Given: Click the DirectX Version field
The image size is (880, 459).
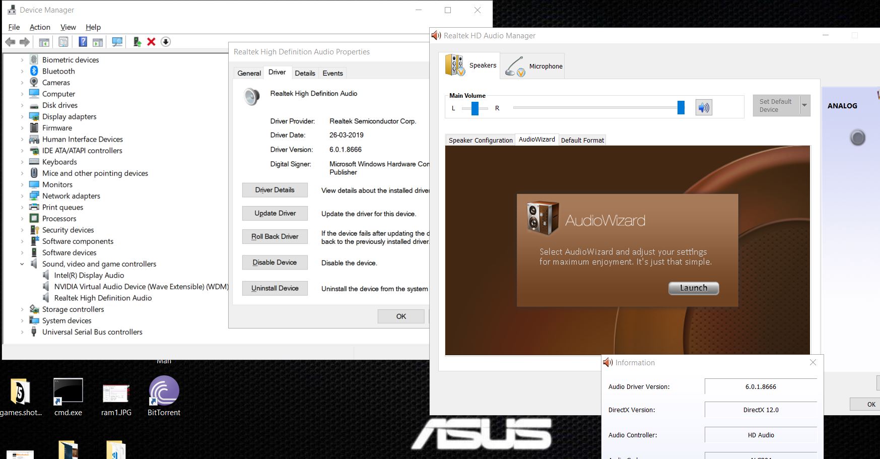Looking at the screenshot, I should pyautogui.click(x=761, y=410).
